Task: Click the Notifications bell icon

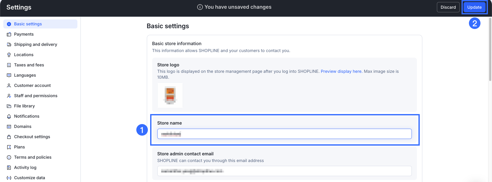Action: (9, 116)
